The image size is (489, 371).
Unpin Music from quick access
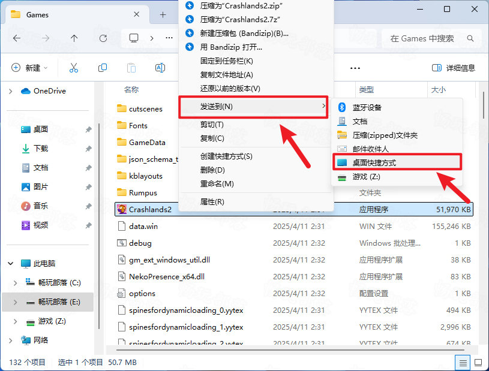click(x=89, y=206)
